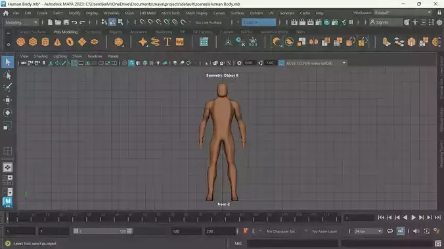Toggle snap to curves magnet
This screenshot has height=249, width=444.
click(x=150, y=22)
